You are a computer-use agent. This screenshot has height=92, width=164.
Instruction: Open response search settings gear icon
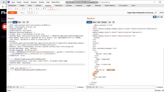pyautogui.click(x=90, y=87)
